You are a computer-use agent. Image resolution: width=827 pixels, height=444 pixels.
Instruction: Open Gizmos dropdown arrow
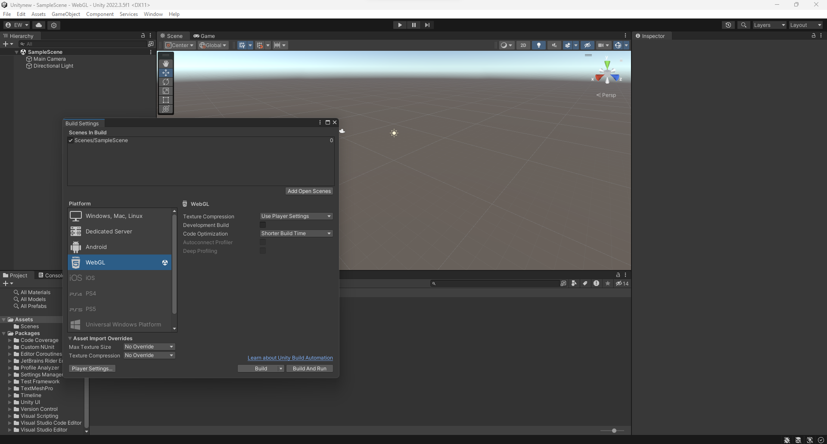(x=626, y=45)
